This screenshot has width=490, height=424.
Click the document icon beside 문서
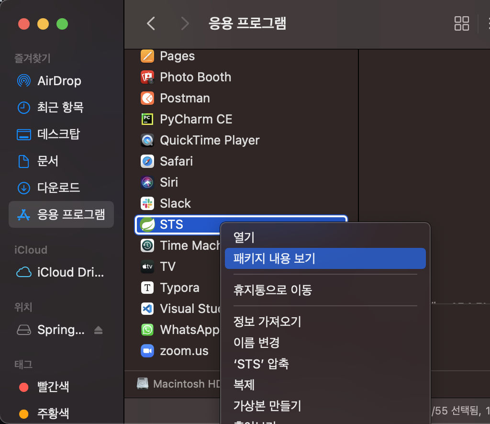point(24,161)
